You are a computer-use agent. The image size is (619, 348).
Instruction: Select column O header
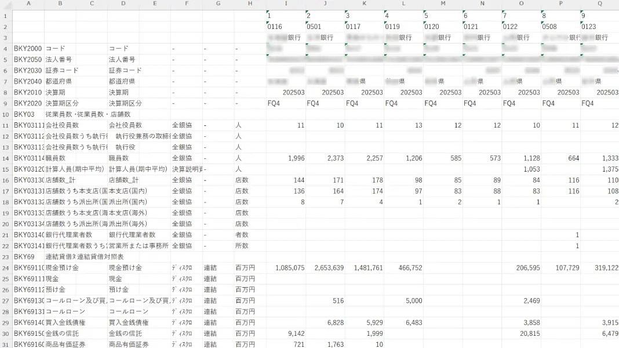click(521, 3)
